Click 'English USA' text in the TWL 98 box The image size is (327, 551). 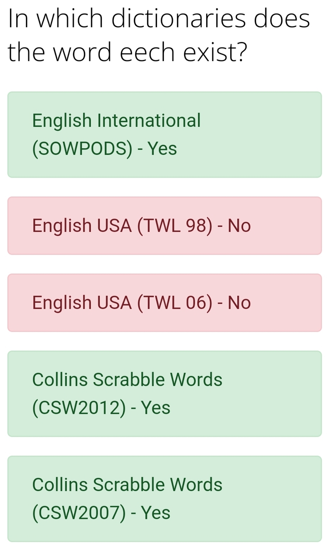click(82, 226)
